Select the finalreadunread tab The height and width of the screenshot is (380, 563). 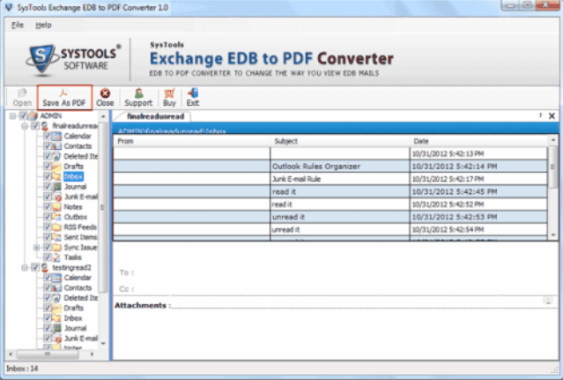tap(155, 116)
